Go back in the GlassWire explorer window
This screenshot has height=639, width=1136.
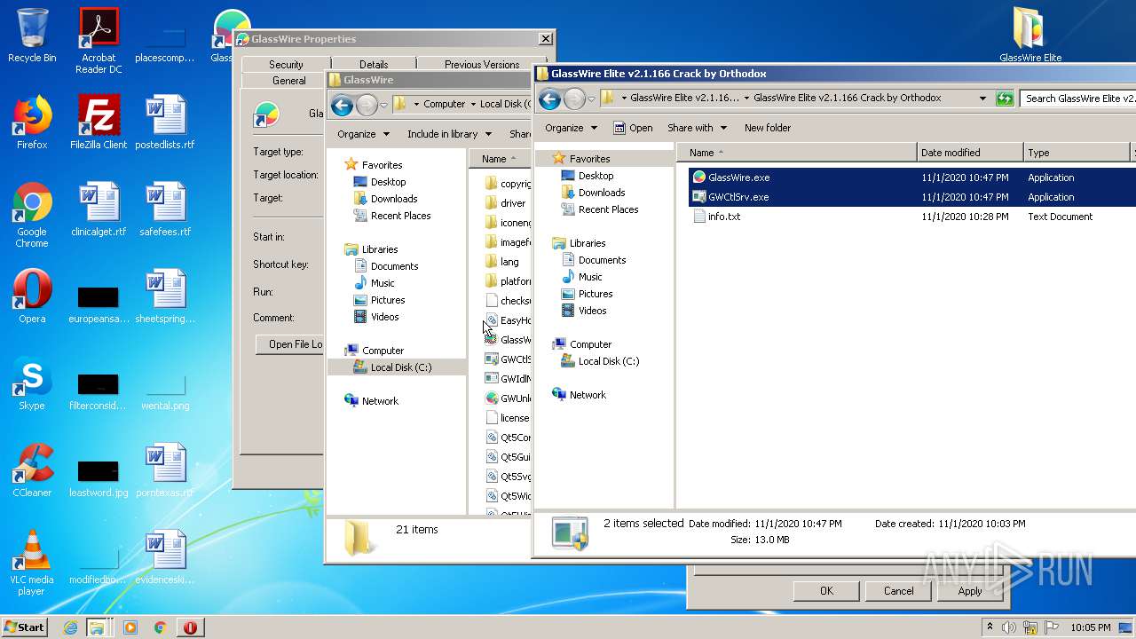click(342, 105)
